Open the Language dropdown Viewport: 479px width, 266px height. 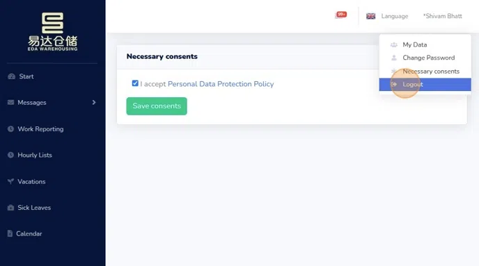tap(394, 16)
